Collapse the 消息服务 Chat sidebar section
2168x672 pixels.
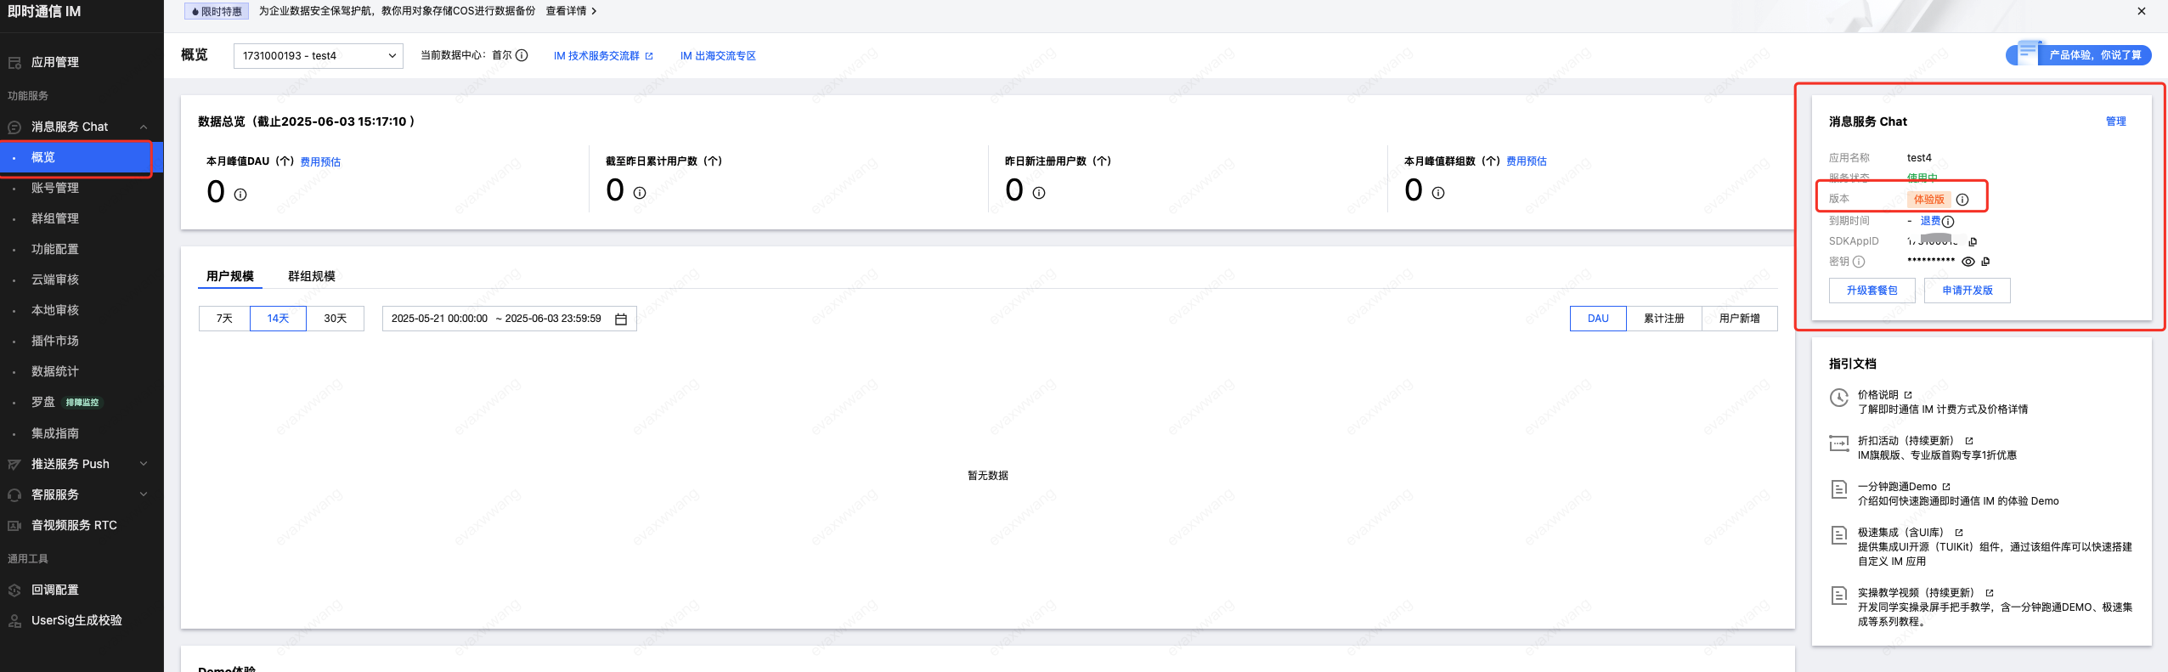[x=82, y=127]
